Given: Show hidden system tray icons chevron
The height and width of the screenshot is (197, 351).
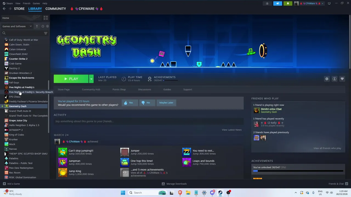Looking at the screenshot, I should (295, 193).
